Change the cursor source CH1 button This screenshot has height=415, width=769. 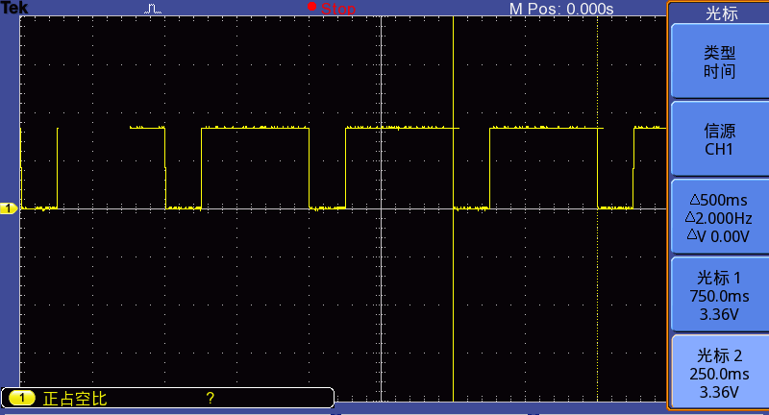[718, 139]
